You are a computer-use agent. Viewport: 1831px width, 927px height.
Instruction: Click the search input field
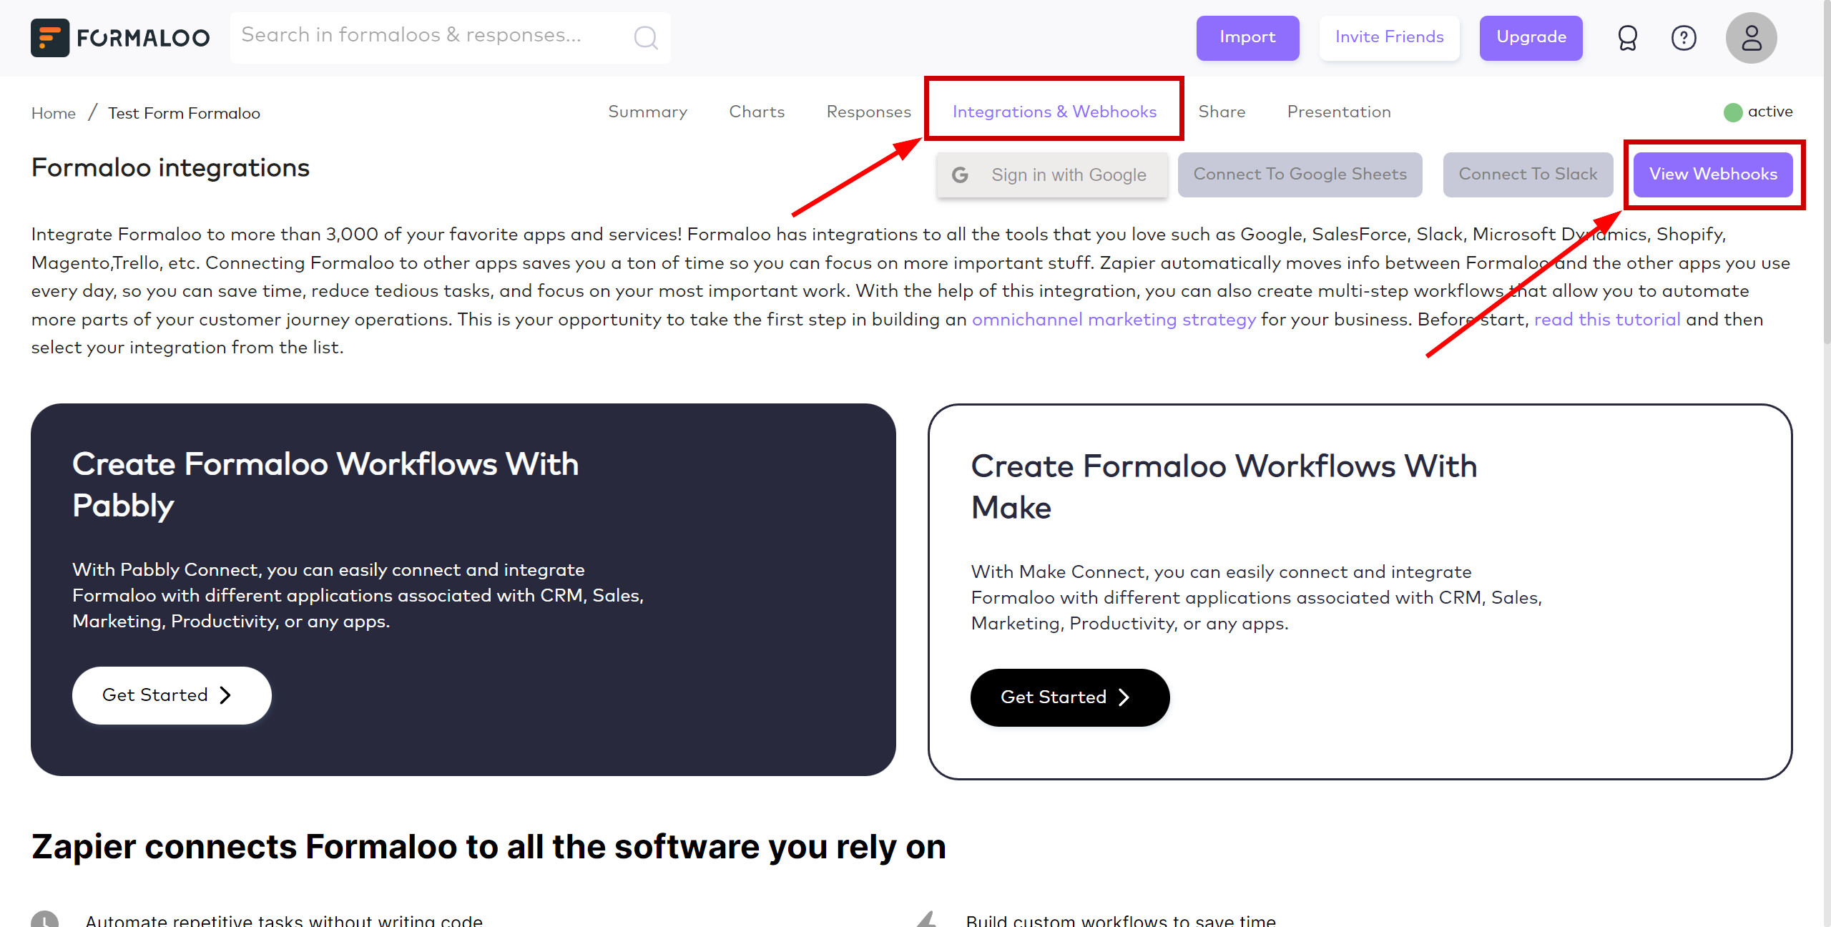pos(449,36)
